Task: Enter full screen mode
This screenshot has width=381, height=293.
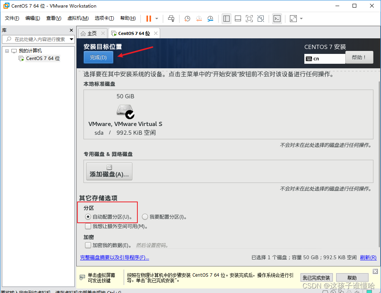Action: point(249,19)
